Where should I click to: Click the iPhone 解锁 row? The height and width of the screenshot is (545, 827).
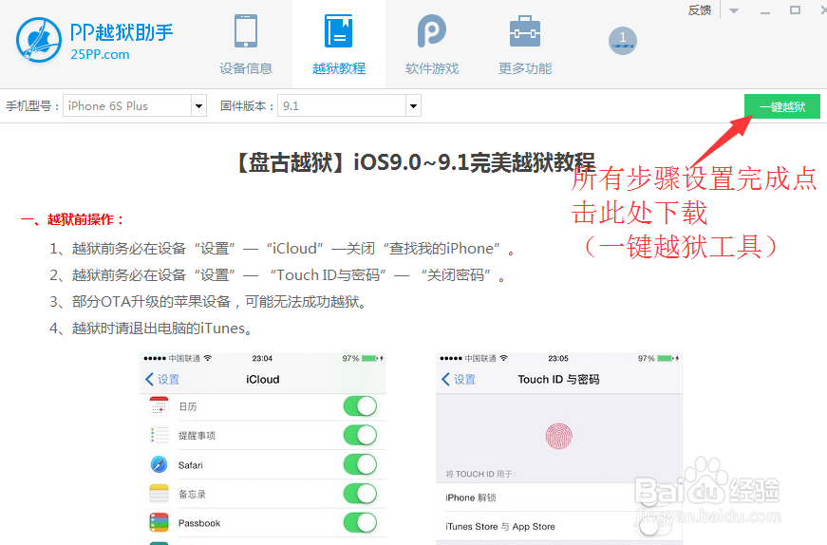(558, 498)
